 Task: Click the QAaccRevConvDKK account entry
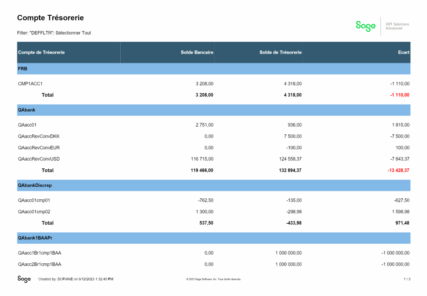pos(39,136)
